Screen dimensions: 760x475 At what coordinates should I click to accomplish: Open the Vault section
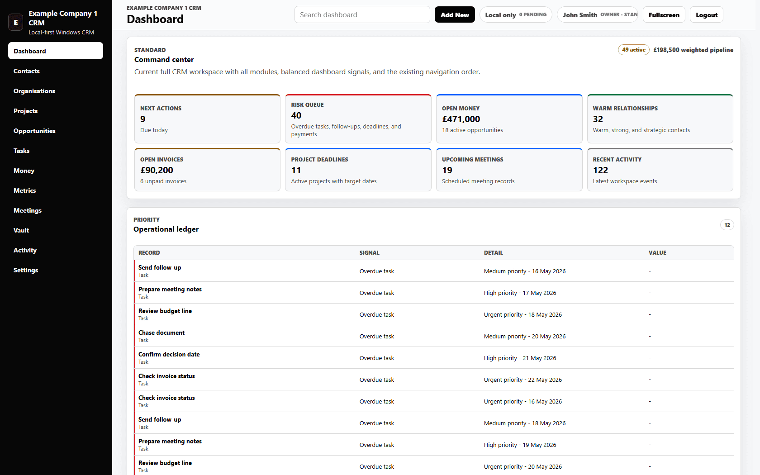[56, 230]
